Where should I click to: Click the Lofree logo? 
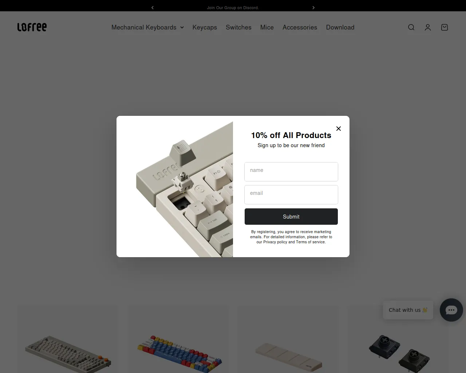coord(32,27)
